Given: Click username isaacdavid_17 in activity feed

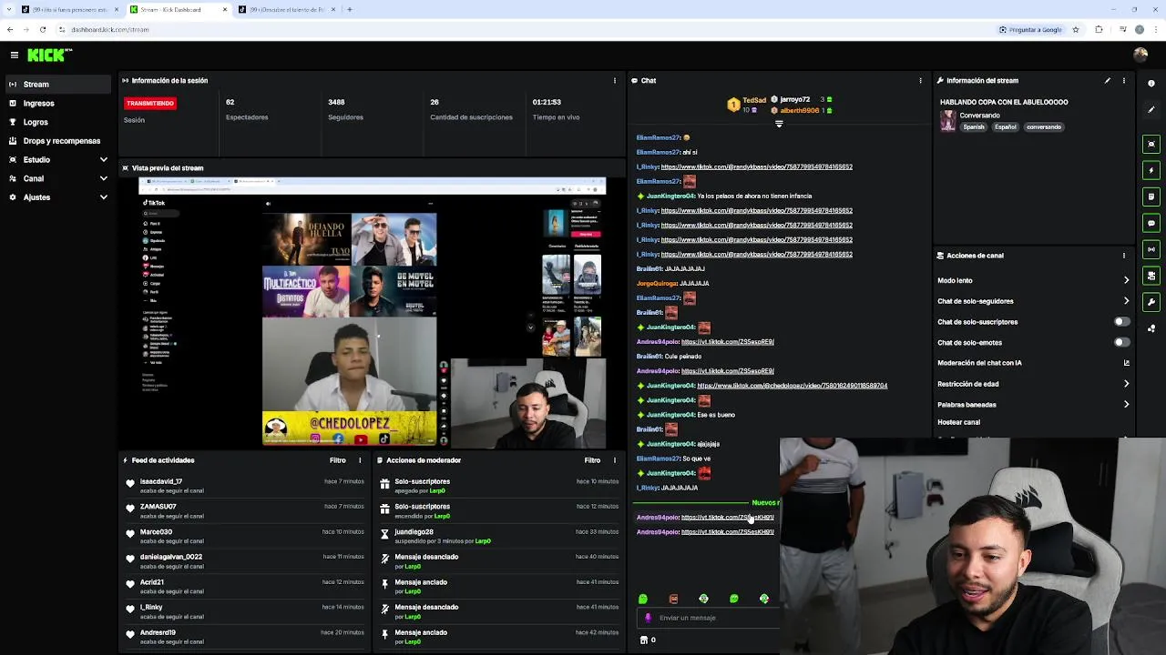Looking at the screenshot, I should (160, 481).
